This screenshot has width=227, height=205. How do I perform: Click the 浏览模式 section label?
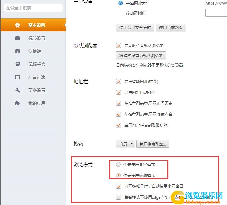coord(83,164)
